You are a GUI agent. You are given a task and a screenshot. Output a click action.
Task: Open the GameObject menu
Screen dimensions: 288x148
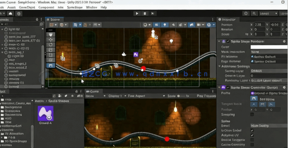tap(27, 7)
